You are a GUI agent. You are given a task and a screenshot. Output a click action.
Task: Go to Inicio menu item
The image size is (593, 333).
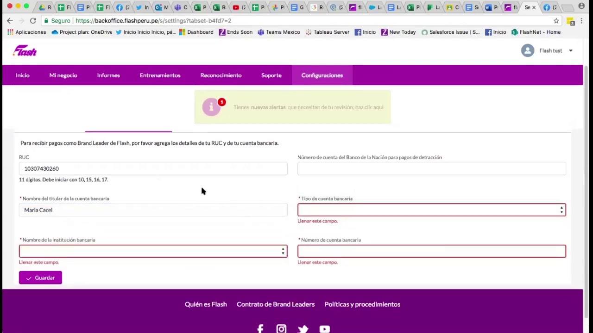click(x=23, y=75)
